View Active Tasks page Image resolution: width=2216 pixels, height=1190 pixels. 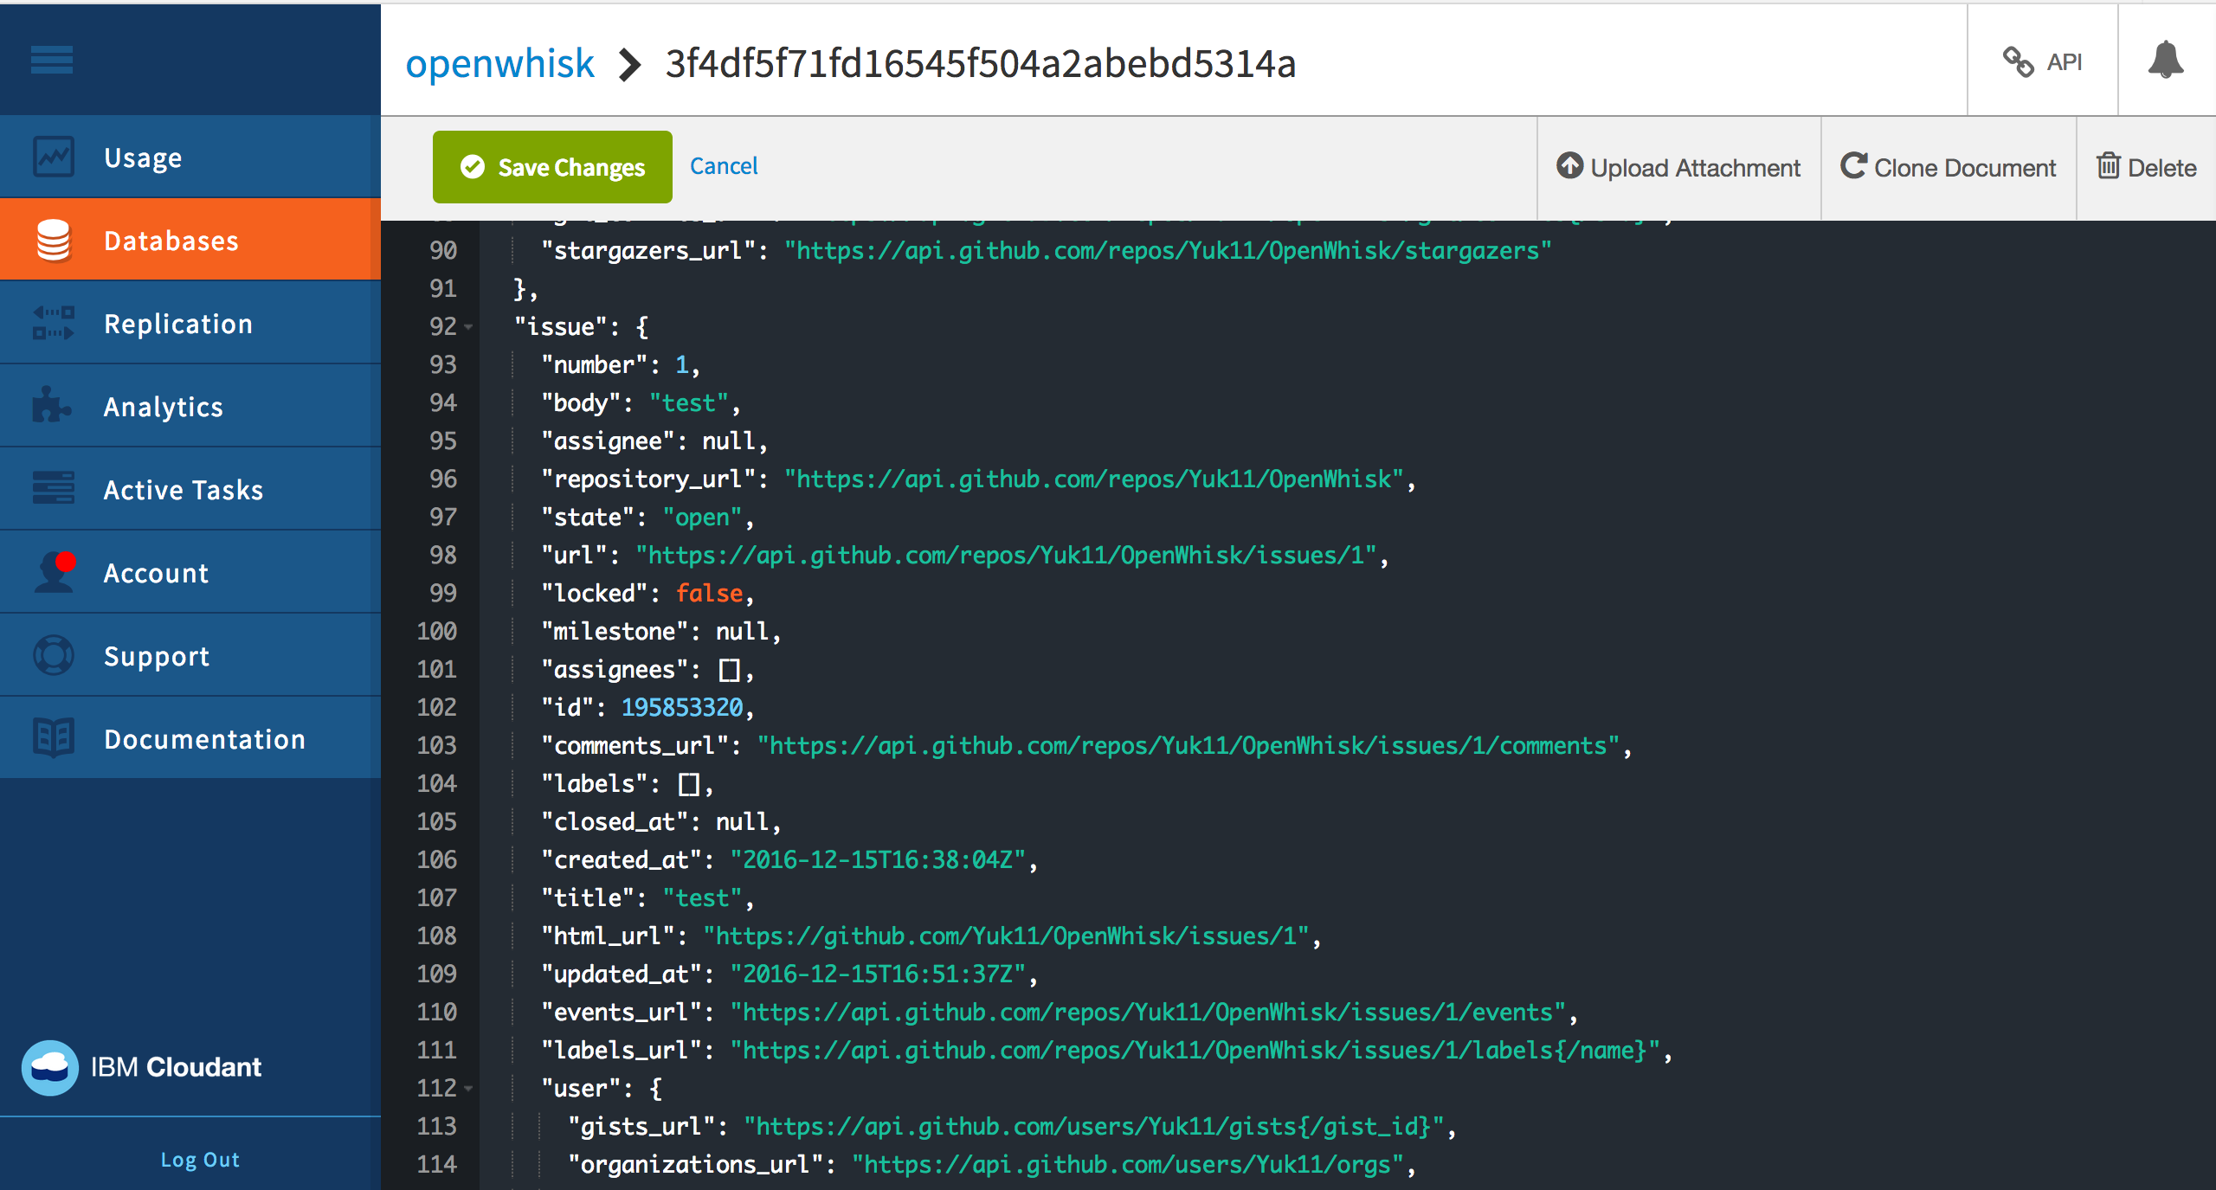click(x=190, y=489)
